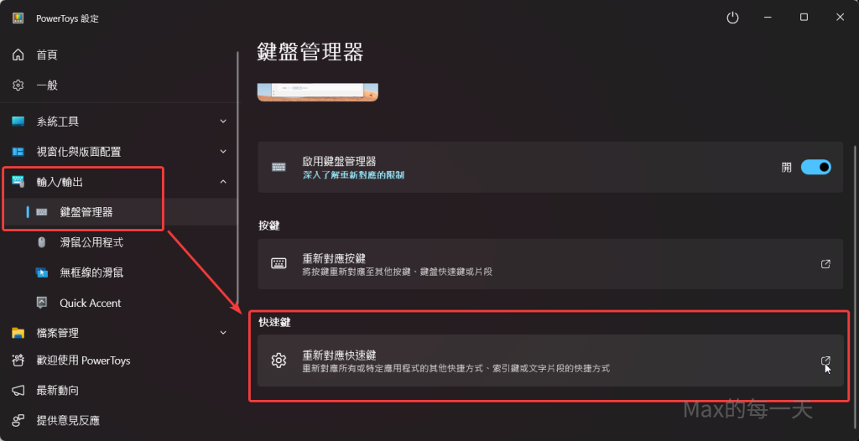The image size is (859, 441).
Task: Click the vertical scrollbar on right edge
Action: click(854, 252)
